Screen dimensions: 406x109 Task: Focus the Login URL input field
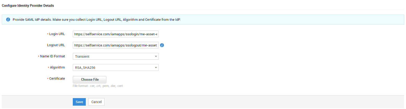(116, 34)
